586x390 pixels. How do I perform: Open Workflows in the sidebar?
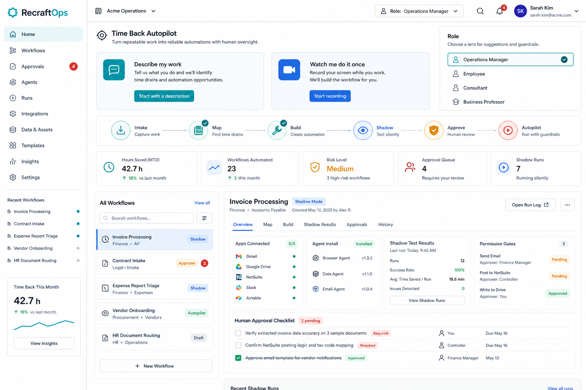(43, 50)
